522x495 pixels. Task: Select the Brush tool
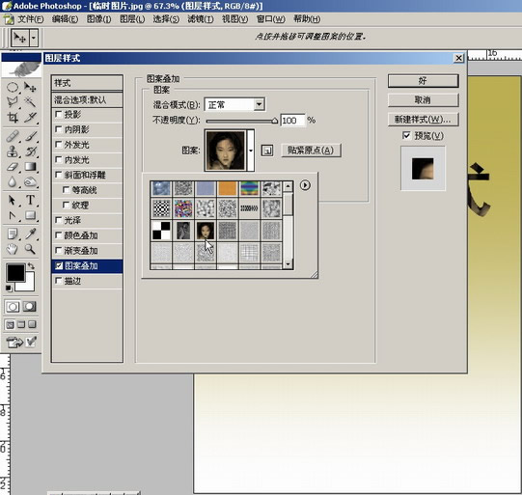coord(30,136)
